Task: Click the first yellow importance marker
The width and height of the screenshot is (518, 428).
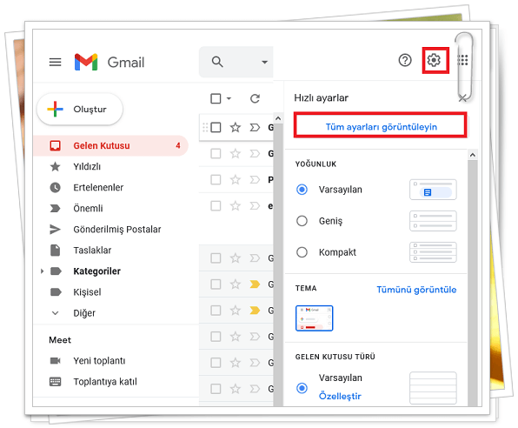Action: [255, 284]
